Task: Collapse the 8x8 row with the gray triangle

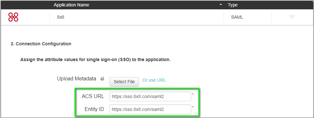Action: coord(292,17)
